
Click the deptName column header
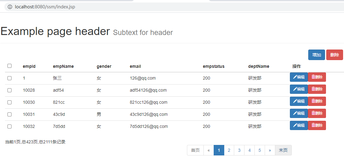[x=259, y=66]
